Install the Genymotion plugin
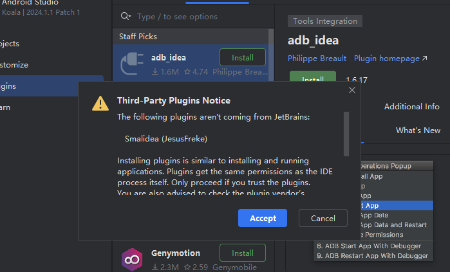This screenshot has height=272, width=450. coord(243,253)
